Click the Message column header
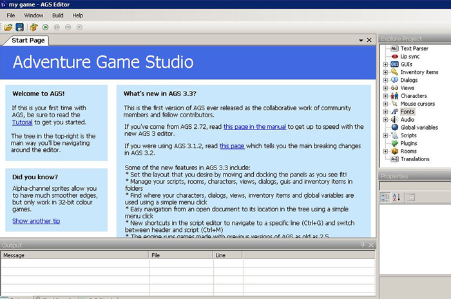Image resolution: width=451 pixels, height=299 pixels. click(75, 255)
